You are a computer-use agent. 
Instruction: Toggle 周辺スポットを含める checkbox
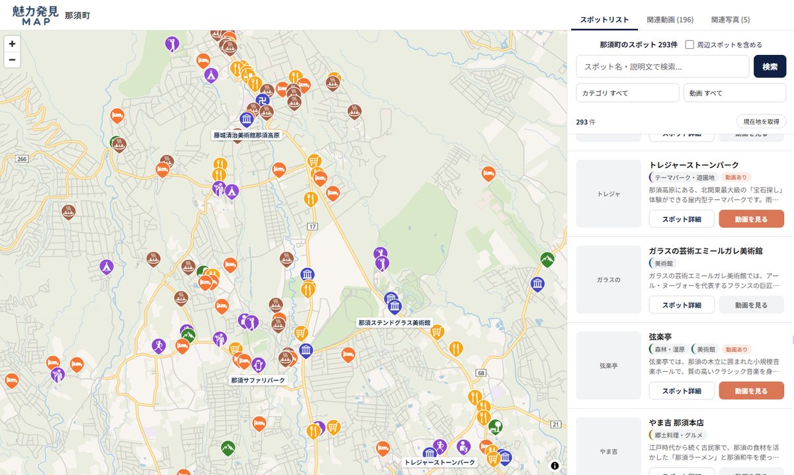pos(689,44)
